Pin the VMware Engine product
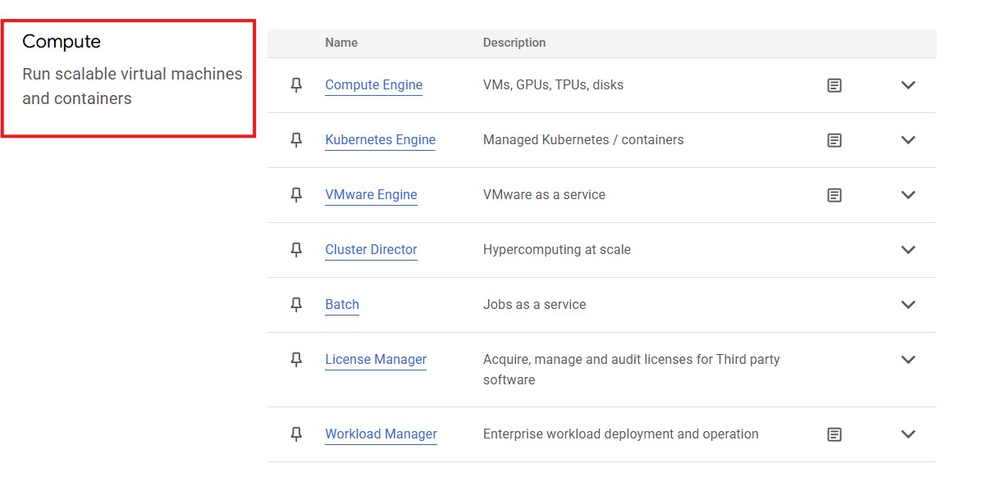Viewport: 982px width, 486px height. click(x=296, y=195)
